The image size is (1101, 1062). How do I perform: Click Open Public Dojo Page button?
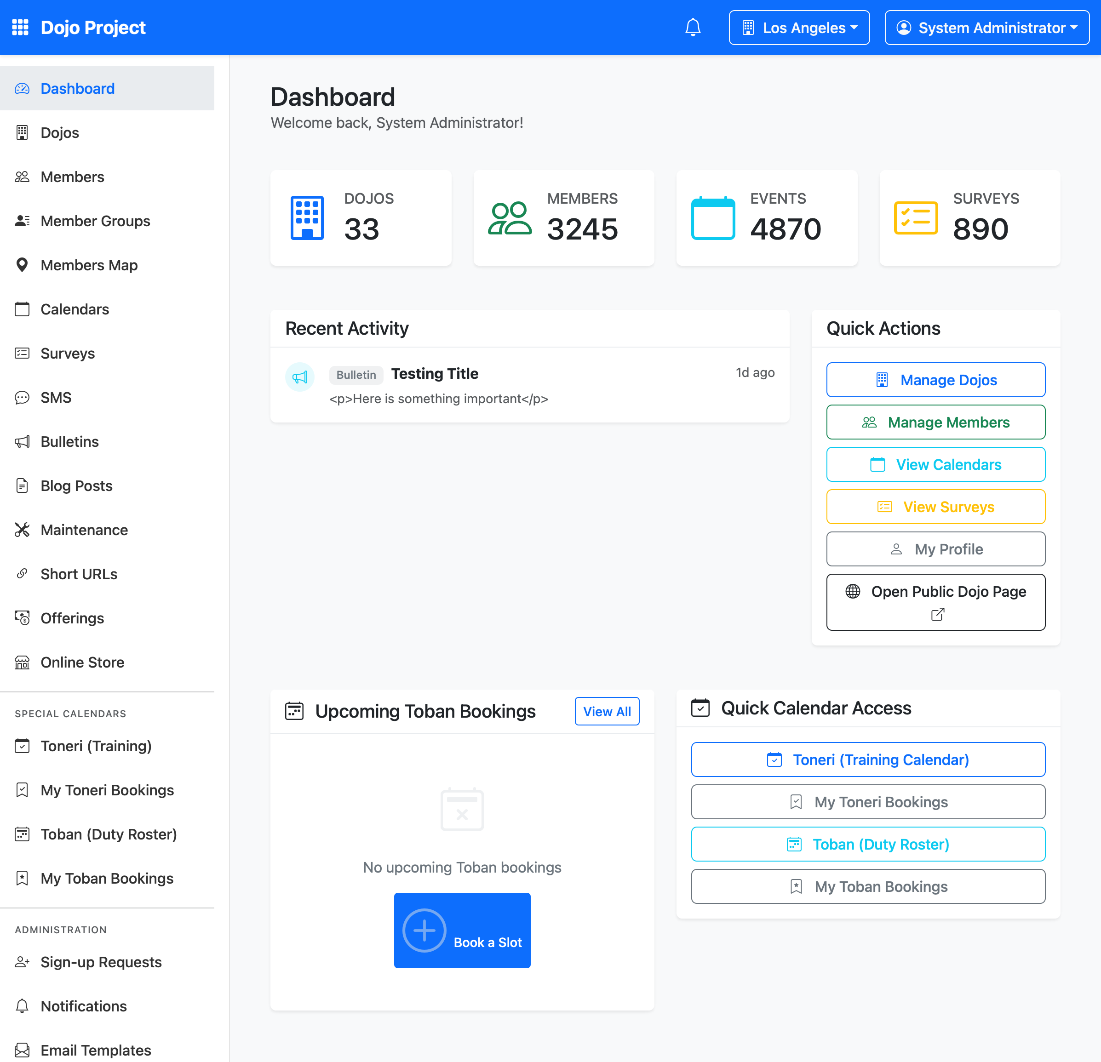tap(935, 602)
